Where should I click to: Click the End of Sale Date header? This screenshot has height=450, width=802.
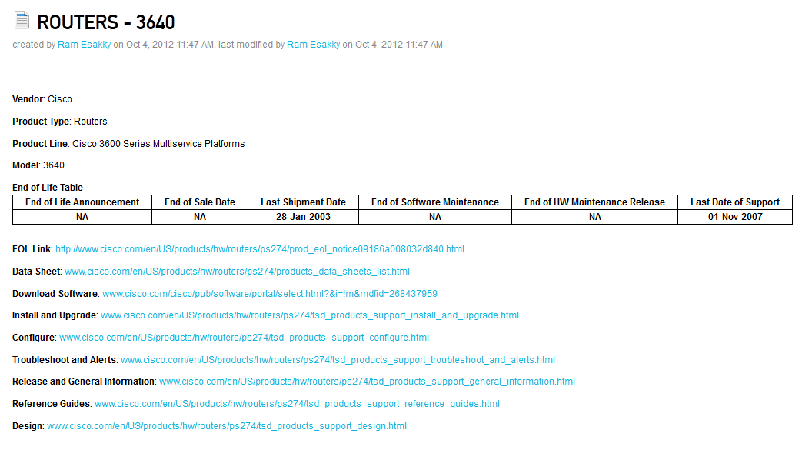click(200, 202)
